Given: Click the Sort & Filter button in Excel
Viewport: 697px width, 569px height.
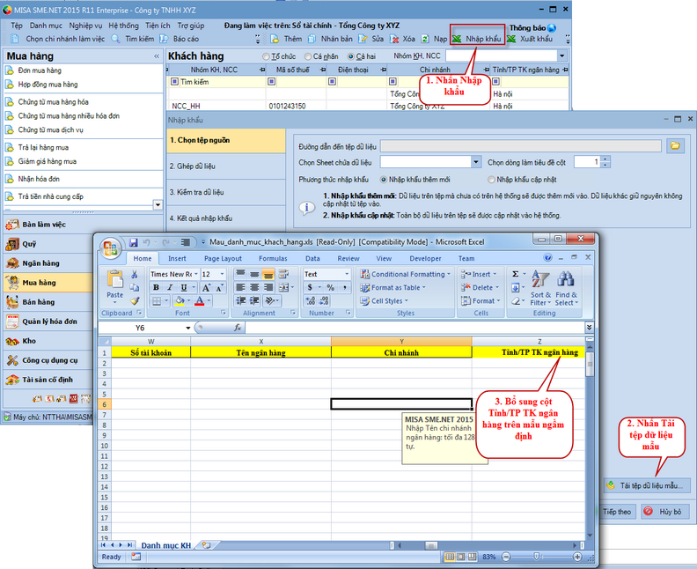Looking at the screenshot, I should click(x=540, y=288).
